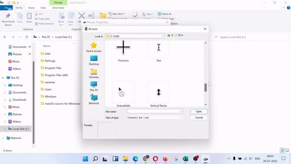The width and height of the screenshot is (291, 164).
Task: Go to Desktop in Browse places bar
Action: click(94, 60)
